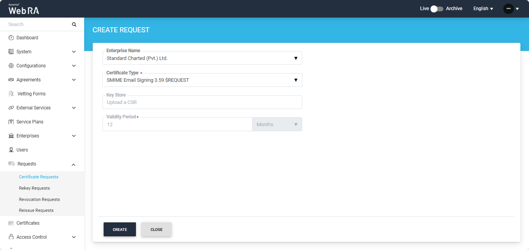Click the Enterprises building icon
The width and height of the screenshot is (529, 250).
point(11,136)
